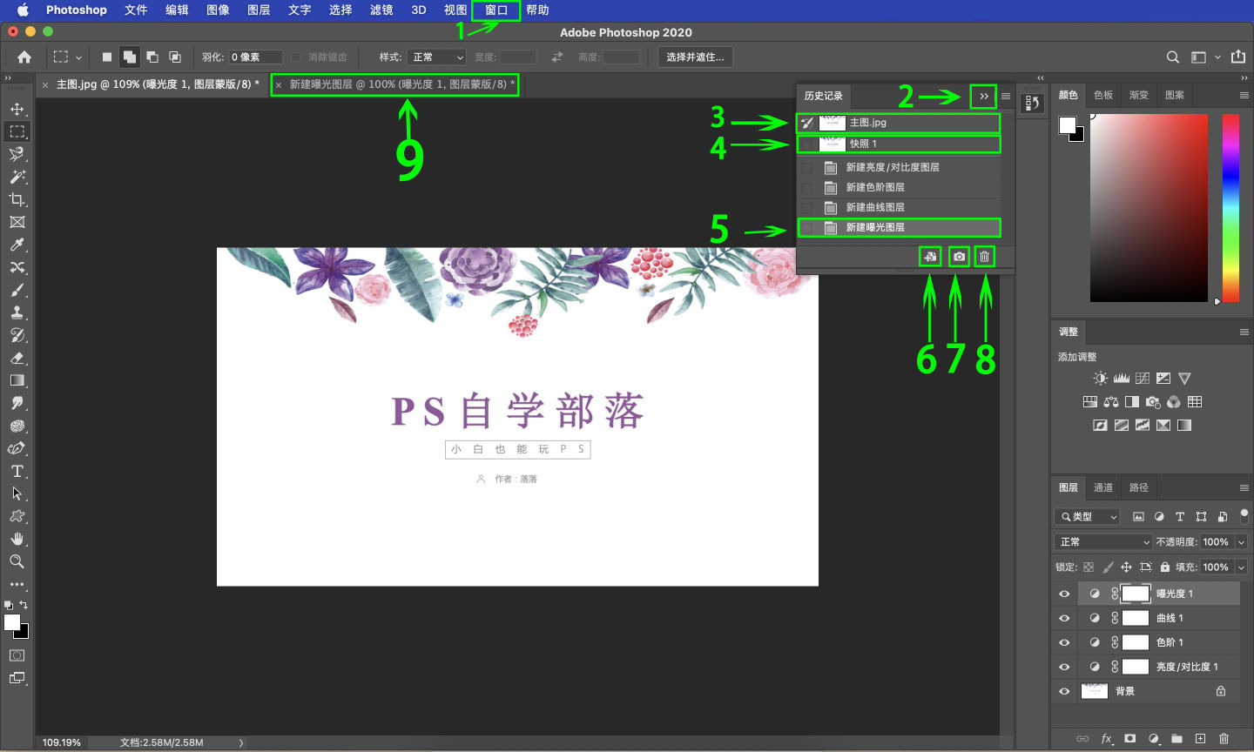Click the 选择并遮住 button
Image resolution: width=1254 pixels, height=752 pixels.
697,57
